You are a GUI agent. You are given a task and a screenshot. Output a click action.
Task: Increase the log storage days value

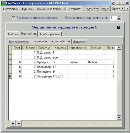click(x=119, y=16)
